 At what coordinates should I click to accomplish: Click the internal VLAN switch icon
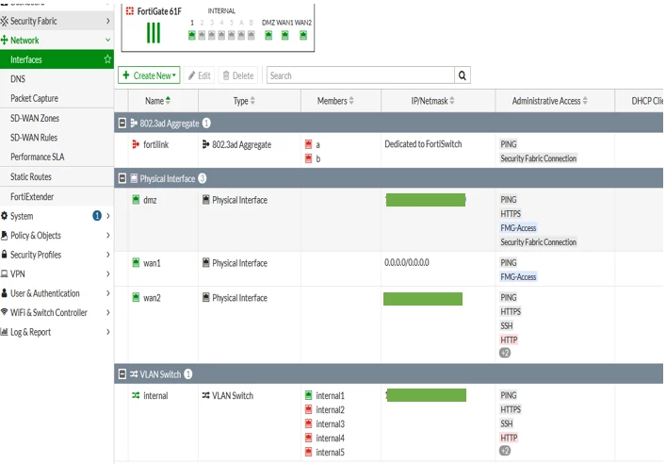pyautogui.click(x=136, y=395)
